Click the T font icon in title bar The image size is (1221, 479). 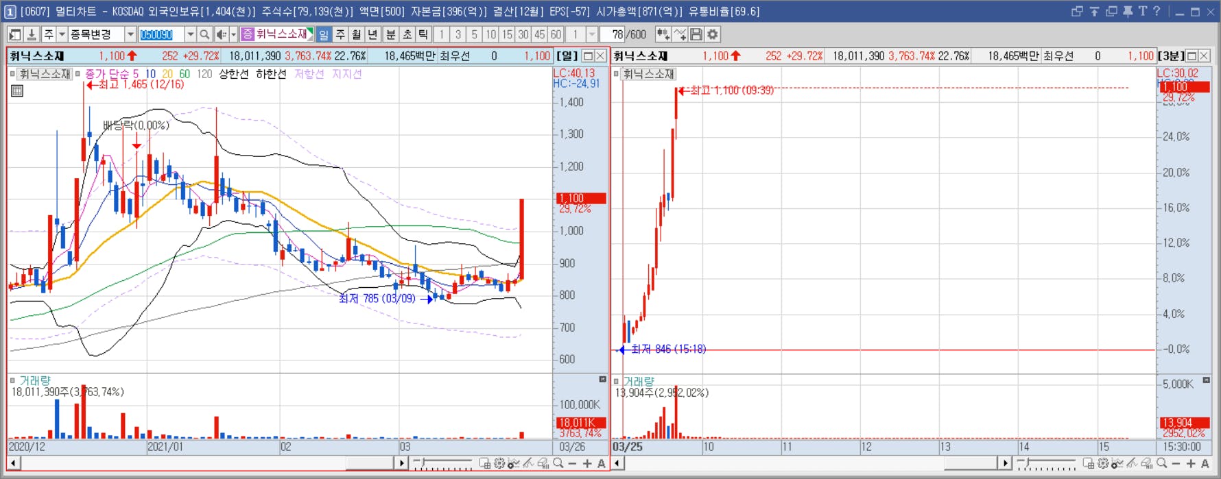(x=1142, y=11)
